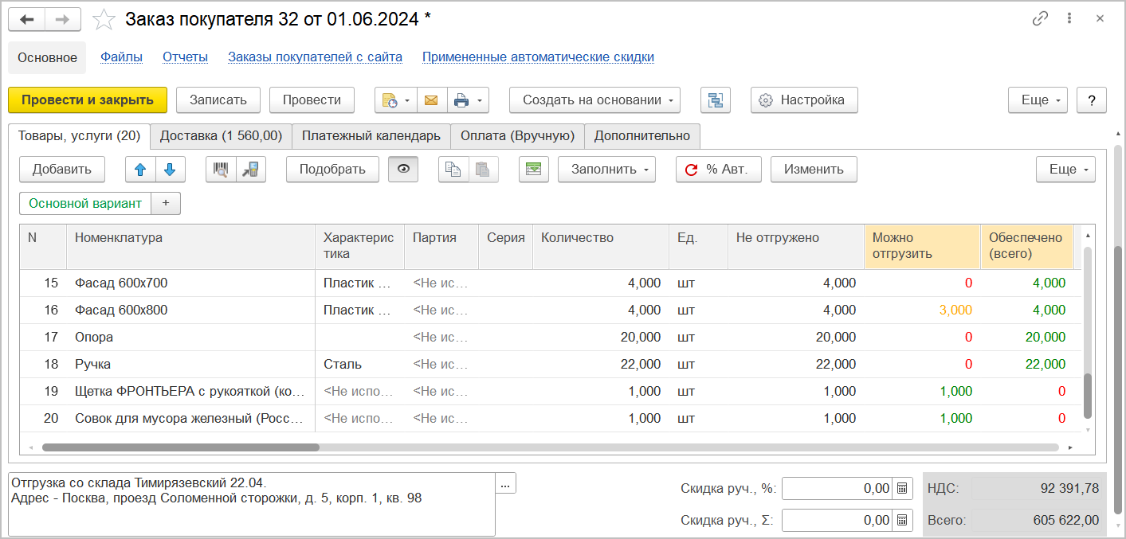
Task: Click the Провести и закрыть button
Action: [x=87, y=100]
